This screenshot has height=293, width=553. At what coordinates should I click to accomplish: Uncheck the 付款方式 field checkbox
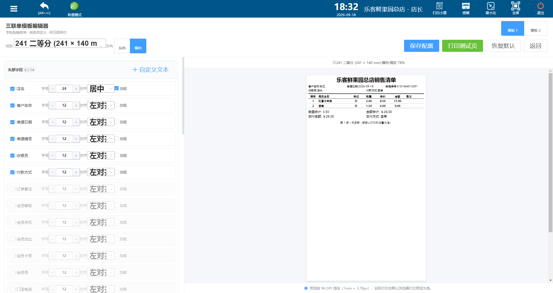click(12, 172)
